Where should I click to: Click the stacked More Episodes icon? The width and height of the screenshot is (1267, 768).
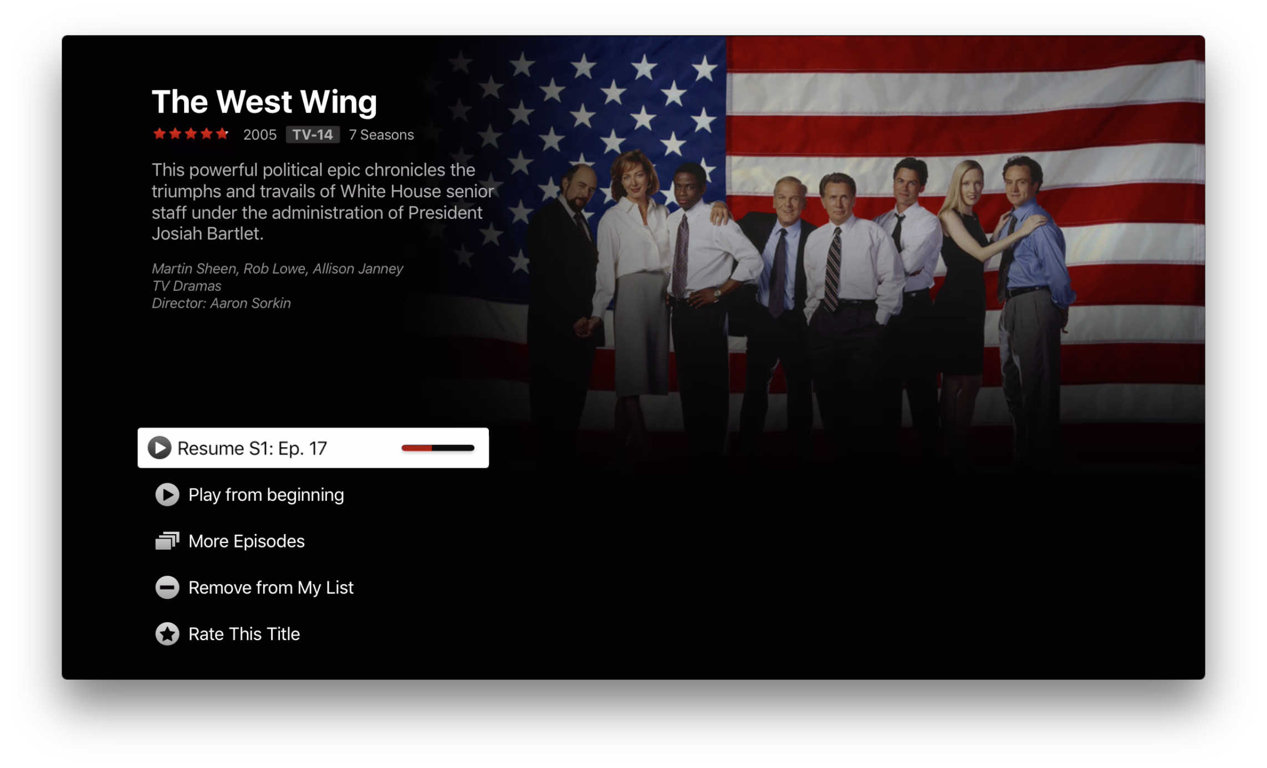coord(167,541)
